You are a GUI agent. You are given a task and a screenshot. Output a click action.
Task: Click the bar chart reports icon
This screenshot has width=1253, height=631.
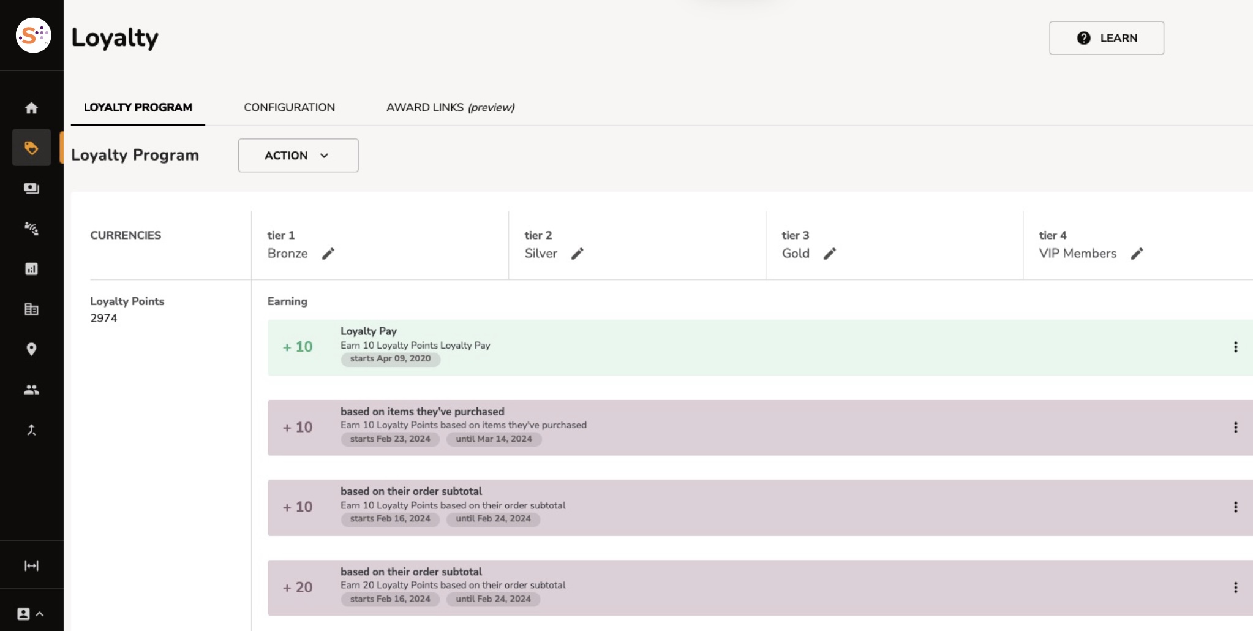click(x=31, y=269)
